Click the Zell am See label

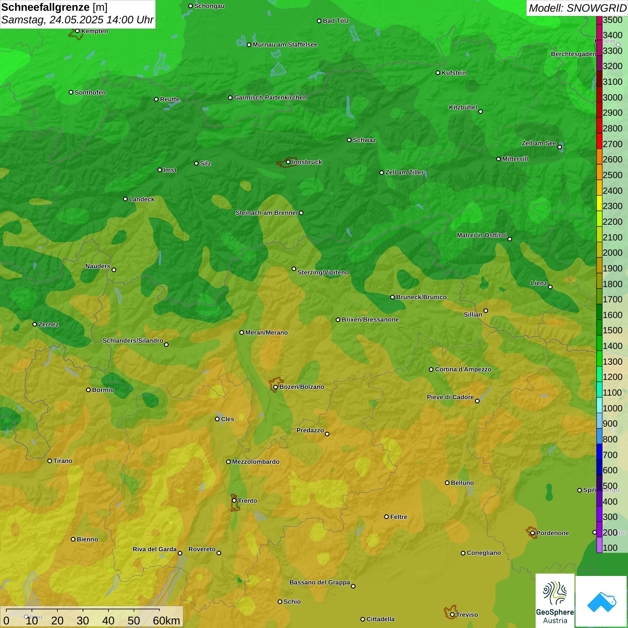click(x=539, y=143)
